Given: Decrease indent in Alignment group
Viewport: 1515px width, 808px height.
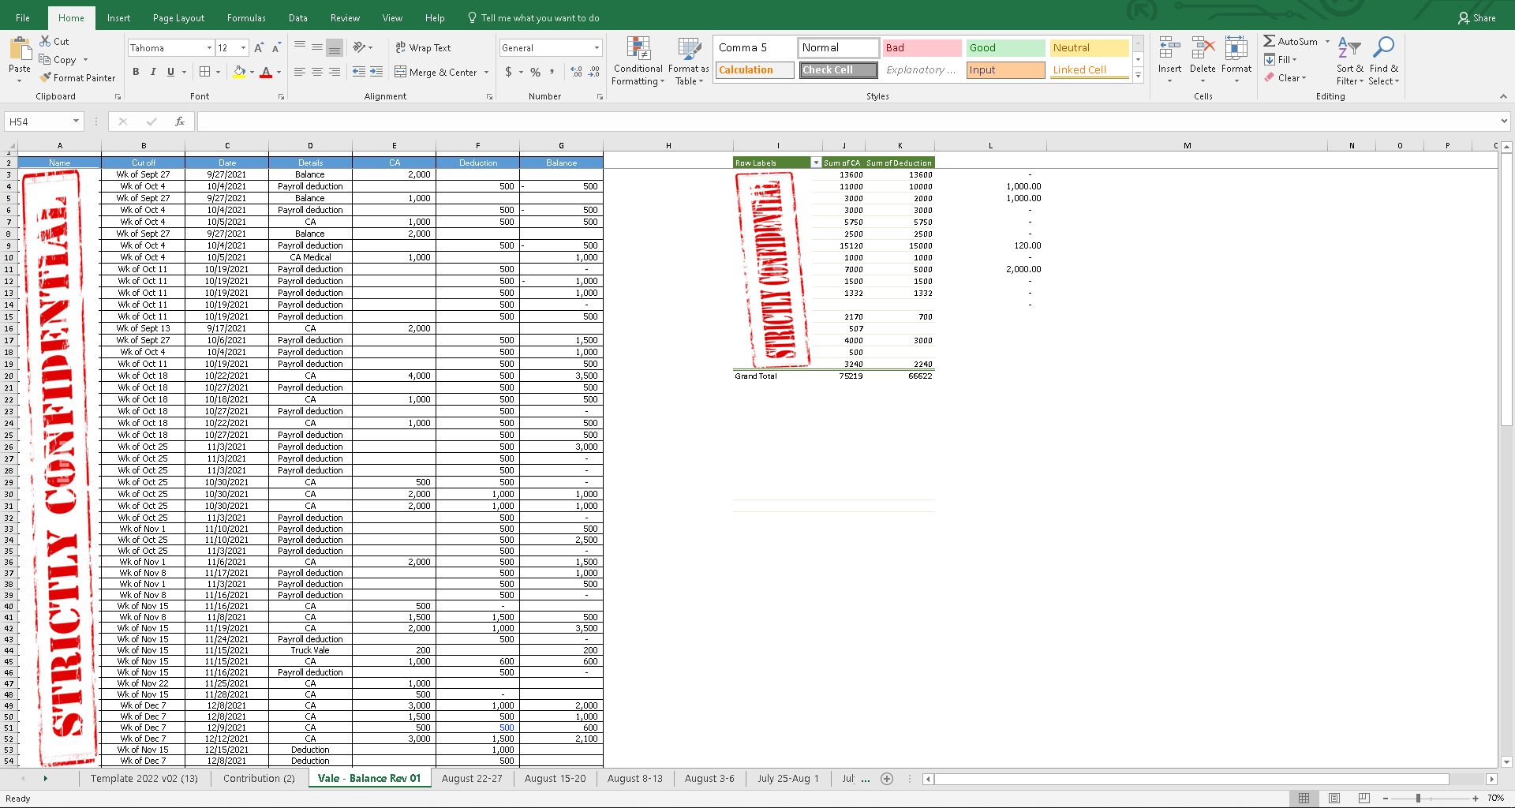Looking at the screenshot, I should point(359,72).
